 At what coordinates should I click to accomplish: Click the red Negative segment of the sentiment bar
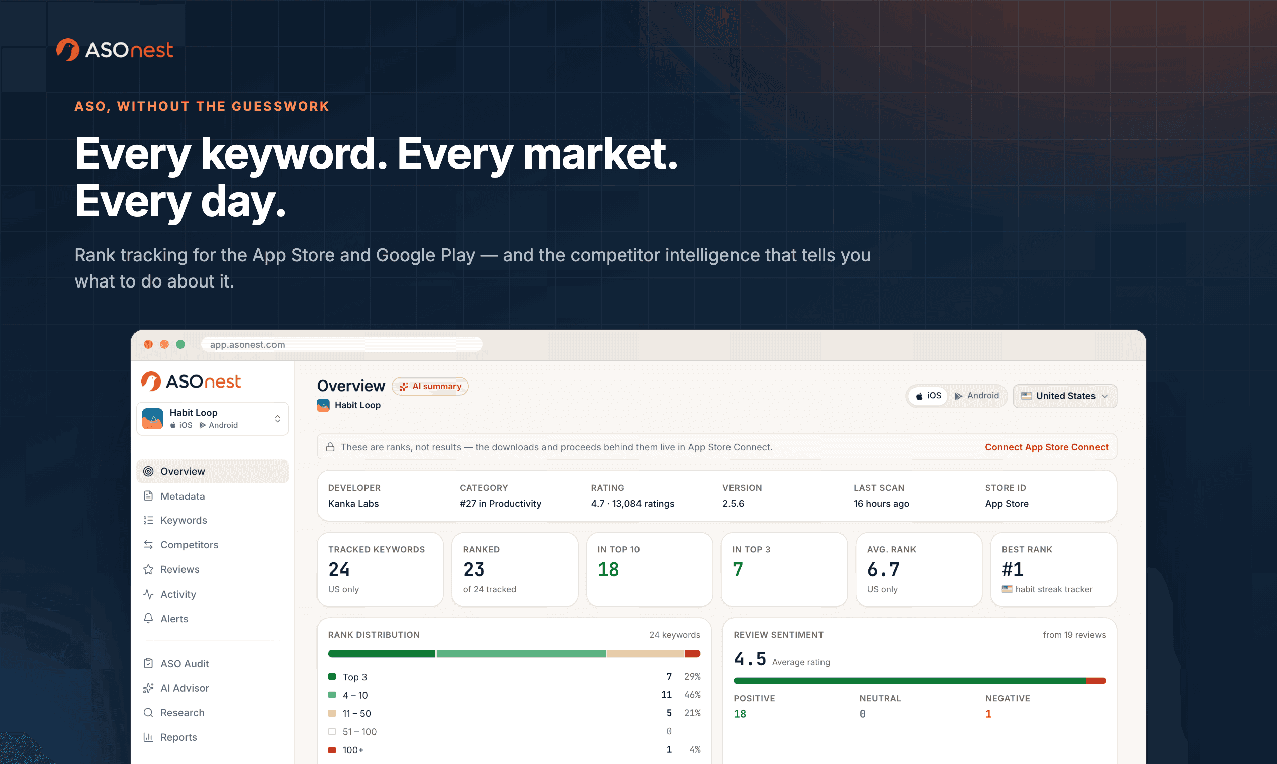tap(1097, 681)
